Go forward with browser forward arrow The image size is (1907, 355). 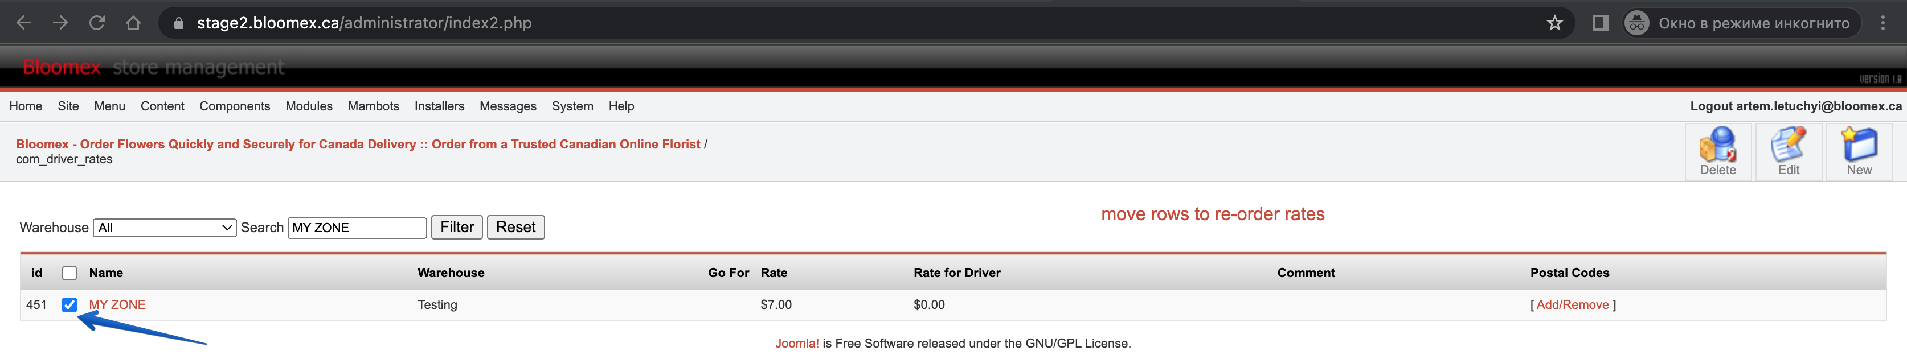click(x=60, y=23)
